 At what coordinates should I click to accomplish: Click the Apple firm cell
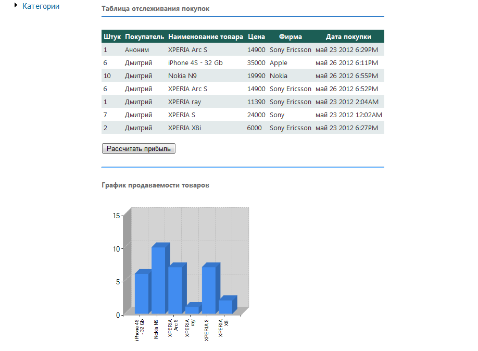click(279, 63)
